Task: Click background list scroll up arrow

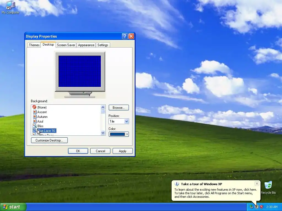Action: click(x=103, y=107)
